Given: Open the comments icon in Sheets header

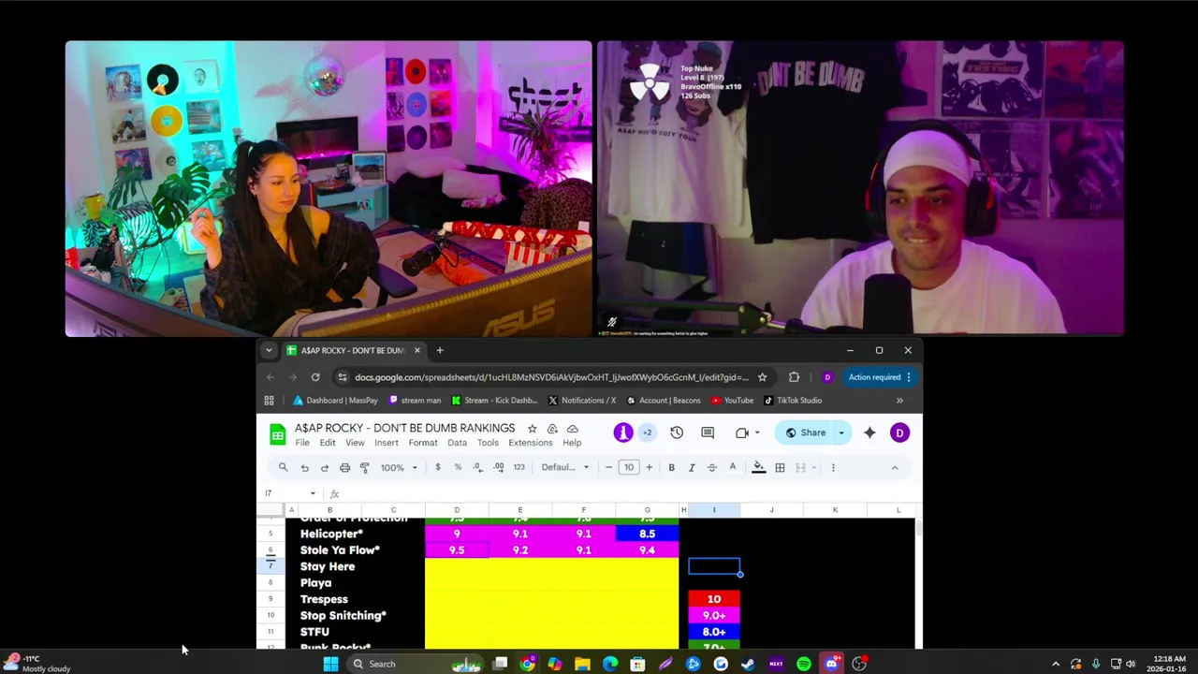Looking at the screenshot, I should coord(708,432).
